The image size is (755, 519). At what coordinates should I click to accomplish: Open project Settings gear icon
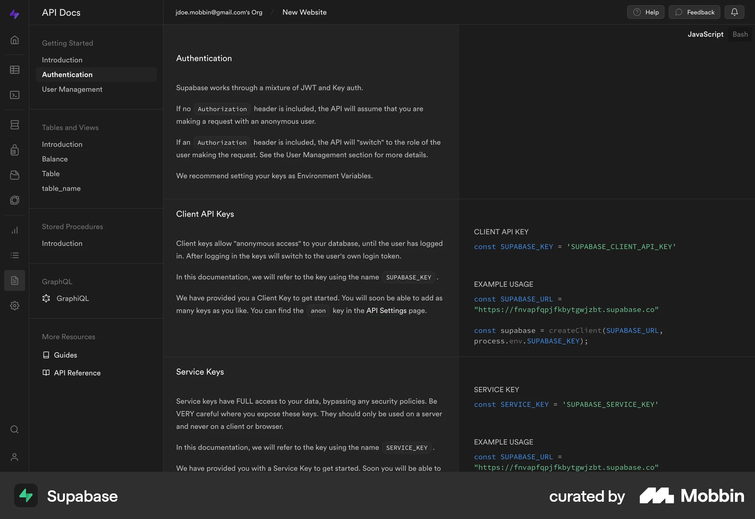(x=15, y=306)
